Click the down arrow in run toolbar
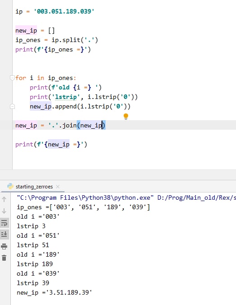The image size is (236, 305). point(4,211)
